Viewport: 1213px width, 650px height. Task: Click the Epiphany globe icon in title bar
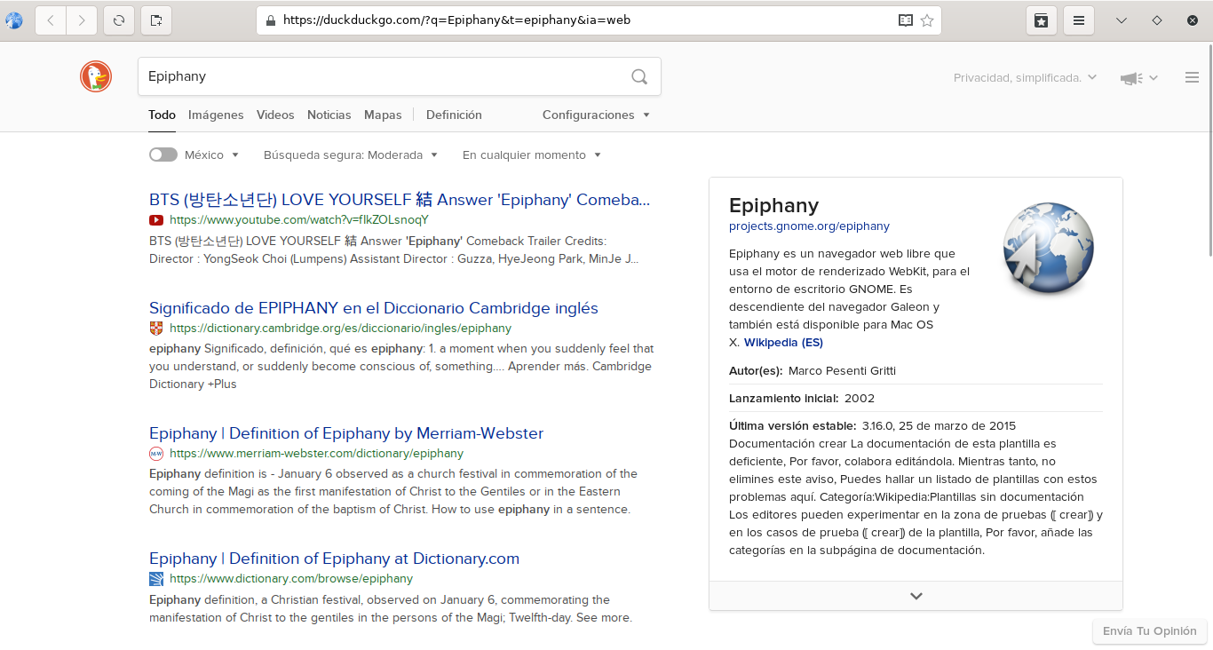coord(14,20)
